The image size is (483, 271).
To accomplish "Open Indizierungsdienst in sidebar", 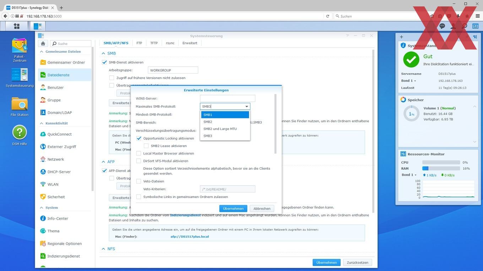I will tap(65, 256).
